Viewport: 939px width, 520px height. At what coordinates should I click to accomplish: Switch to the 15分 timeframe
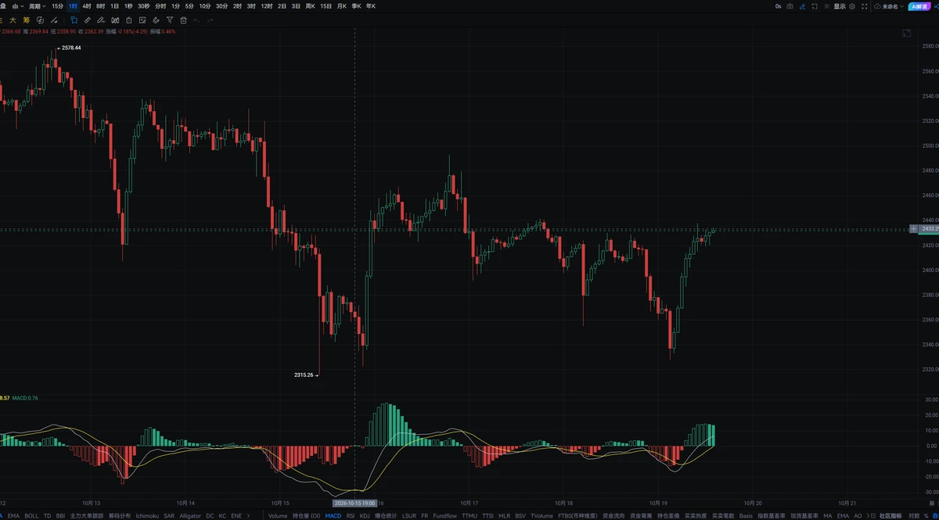tap(58, 6)
